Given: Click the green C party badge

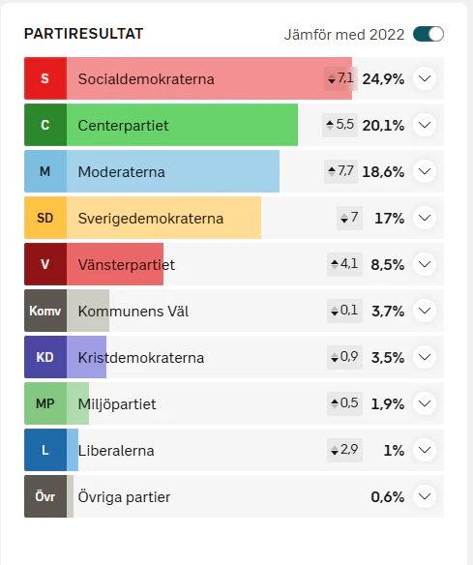Looking at the screenshot, I should coord(45,125).
